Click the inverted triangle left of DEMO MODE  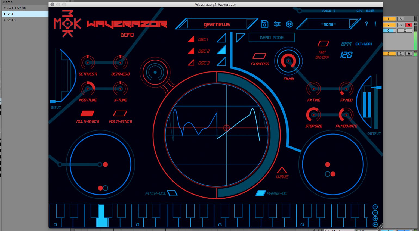click(x=240, y=37)
